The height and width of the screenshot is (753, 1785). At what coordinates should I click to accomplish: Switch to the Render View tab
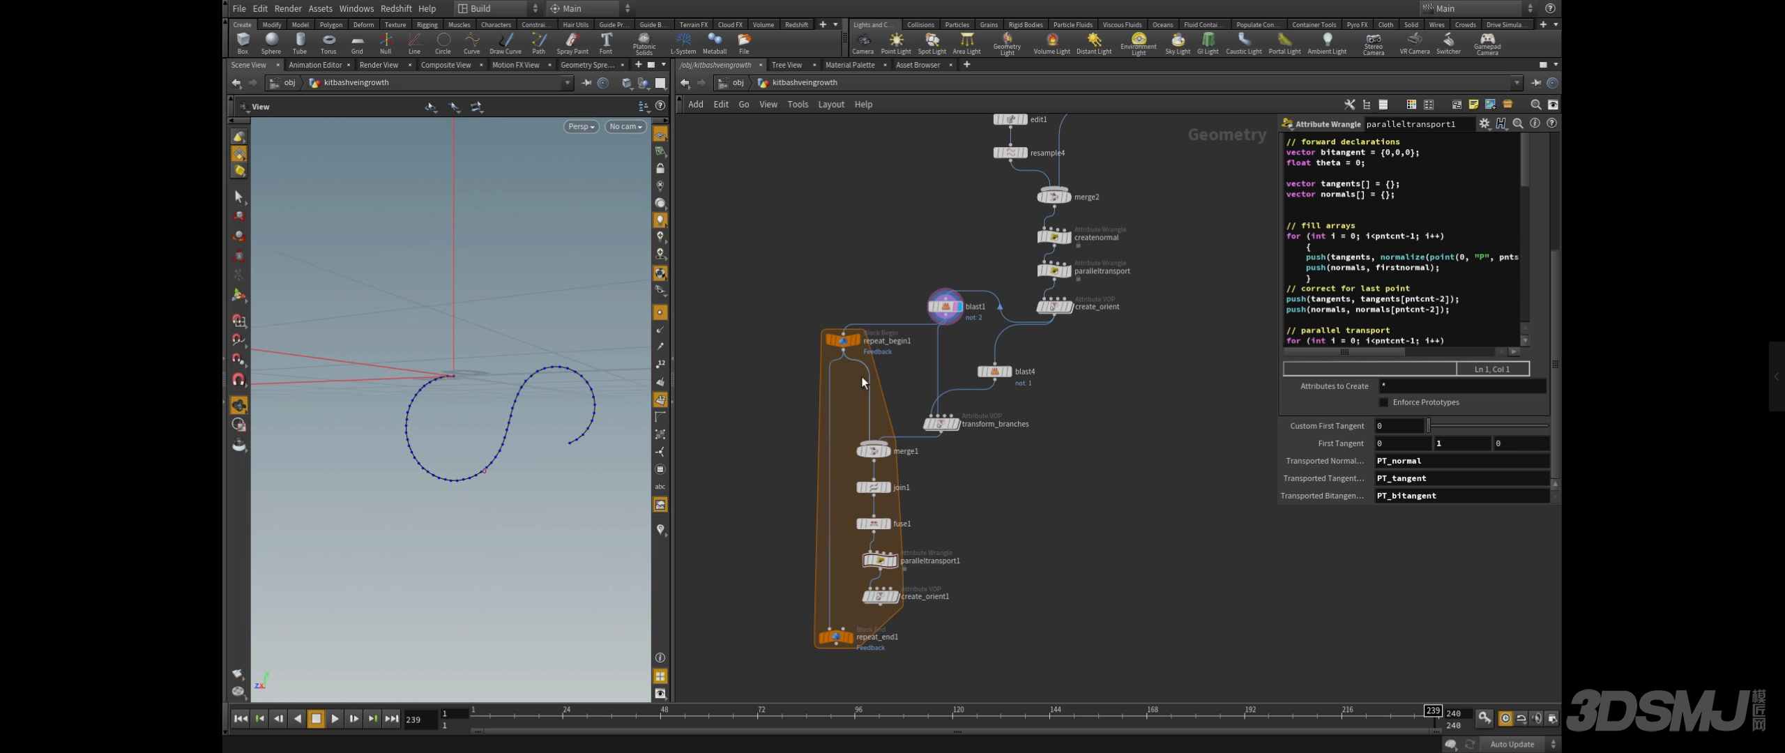point(379,65)
